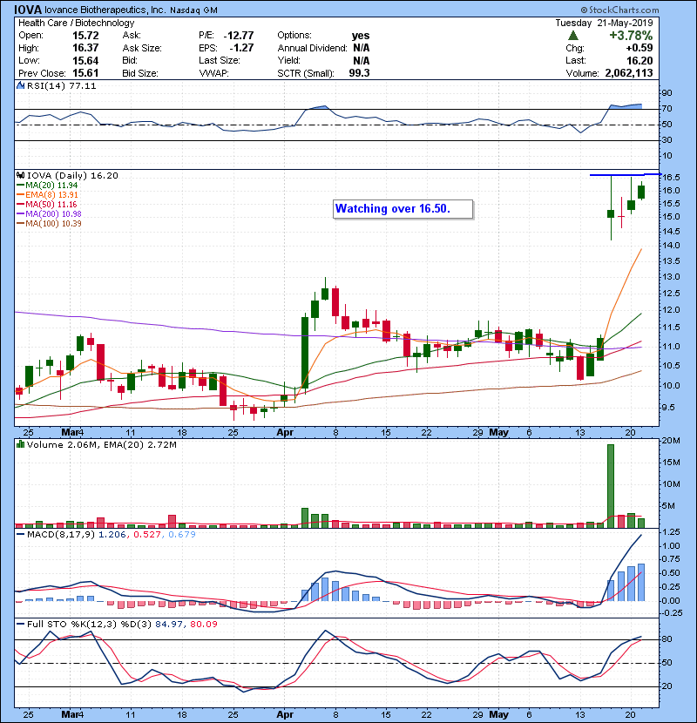Click the P/E value -12.77
This screenshot has width=697, height=723.
239,36
